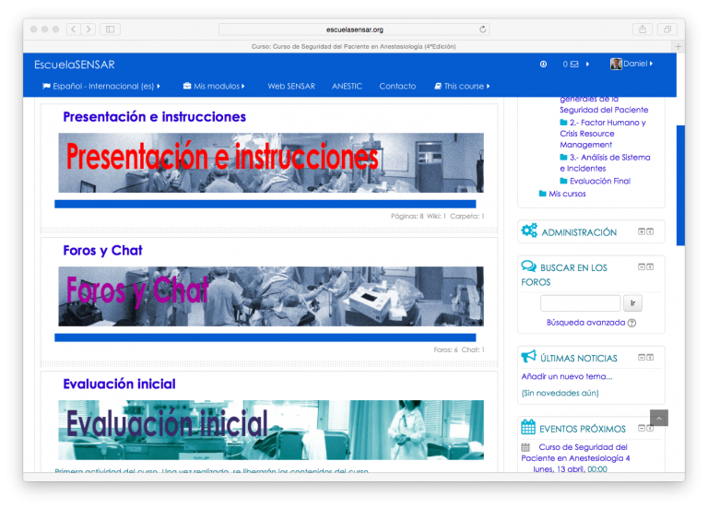The width and height of the screenshot is (708, 509).
Task: Reload the page using the address bar icon
Action: pos(483,30)
